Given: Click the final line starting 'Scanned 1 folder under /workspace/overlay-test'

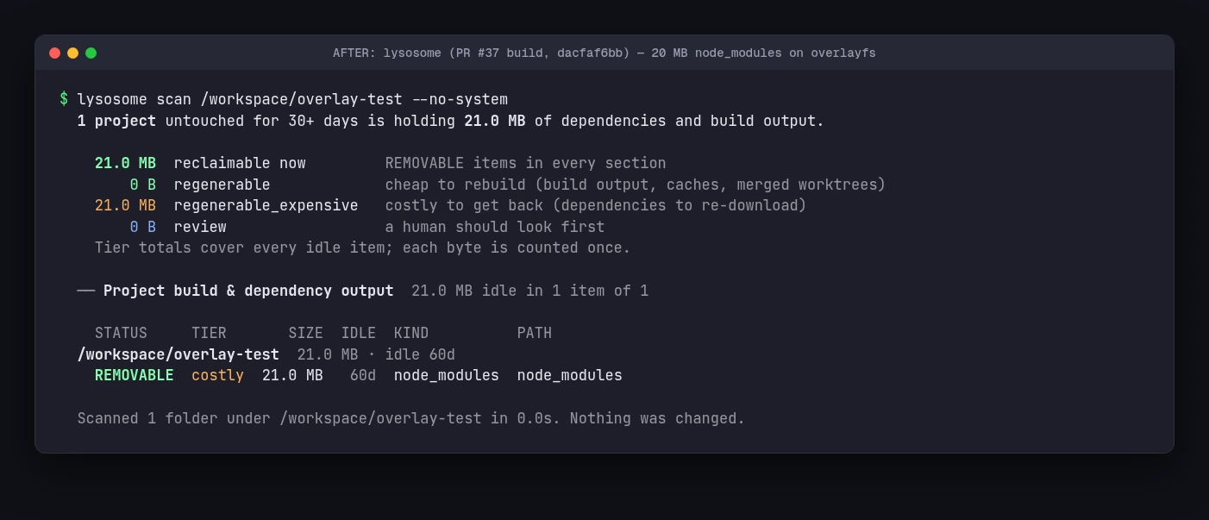Looking at the screenshot, I should point(411,418).
